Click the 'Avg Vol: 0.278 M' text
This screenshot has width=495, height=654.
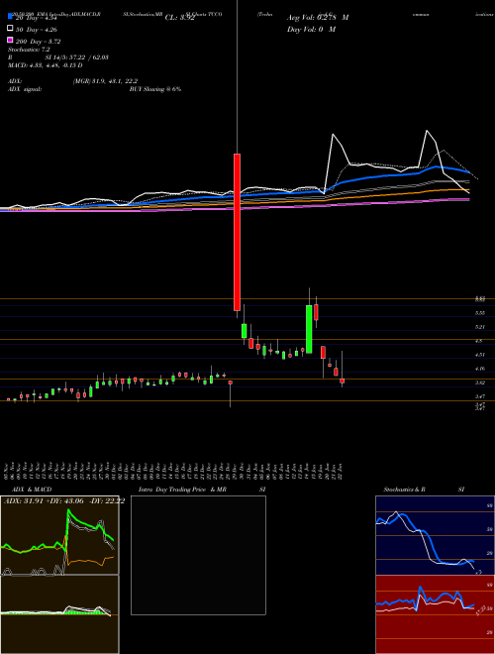(318, 18)
